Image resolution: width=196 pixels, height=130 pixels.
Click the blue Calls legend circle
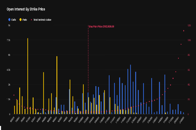pyautogui.click(x=9, y=20)
